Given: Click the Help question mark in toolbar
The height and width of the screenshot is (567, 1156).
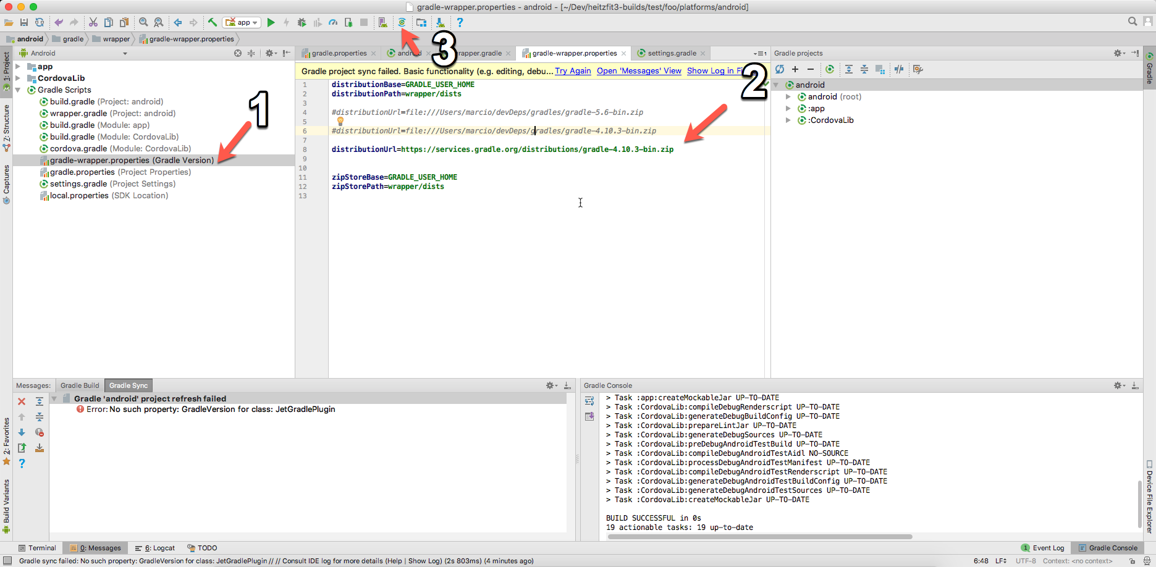Looking at the screenshot, I should (460, 22).
